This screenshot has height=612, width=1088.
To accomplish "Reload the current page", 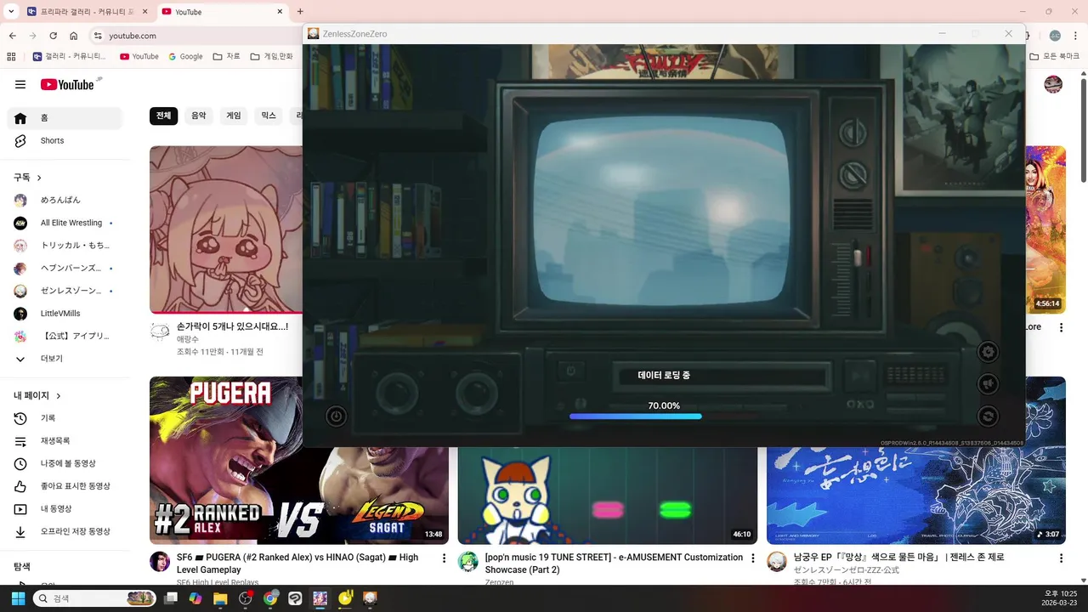I will (54, 36).
